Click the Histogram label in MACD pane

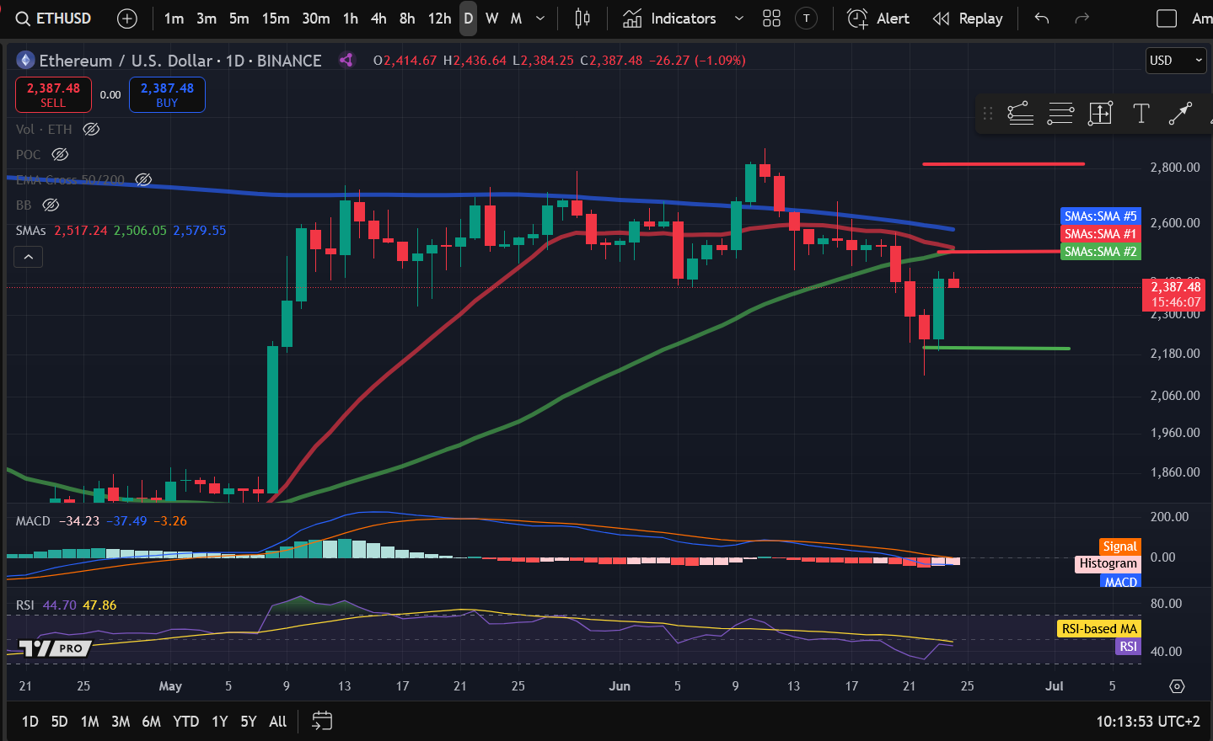click(x=1108, y=563)
